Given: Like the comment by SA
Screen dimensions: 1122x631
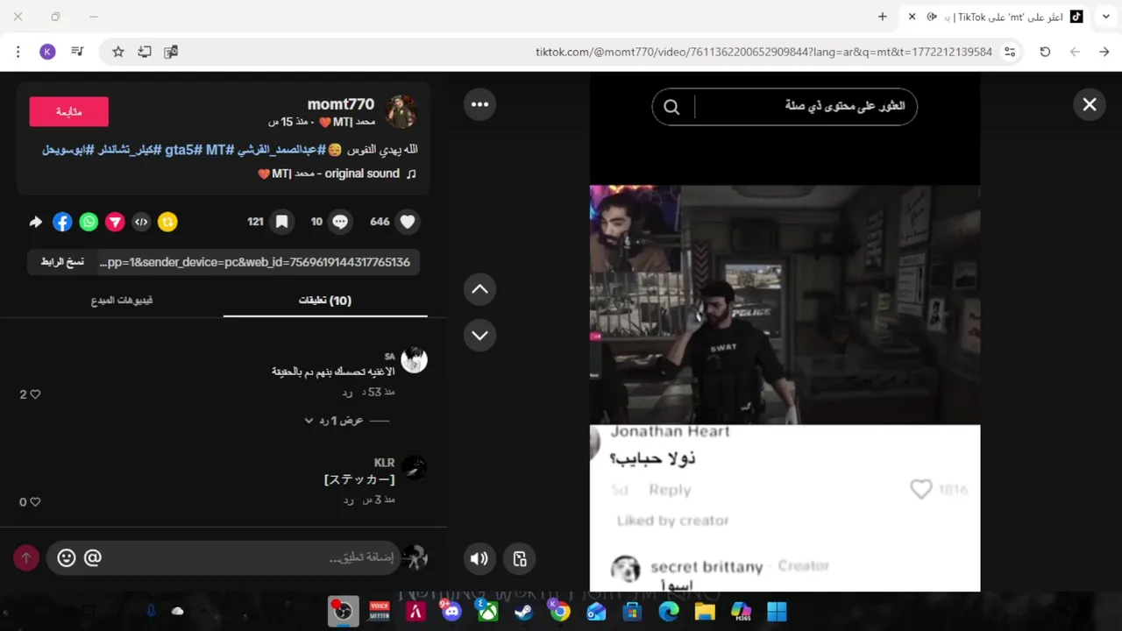Looking at the screenshot, I should pos(35,394).
